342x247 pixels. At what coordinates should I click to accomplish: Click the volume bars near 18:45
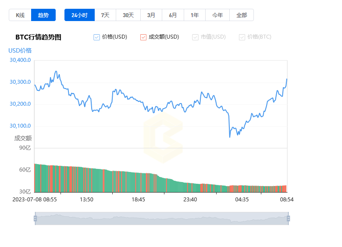pyautogui.click(x=139, y=183)
